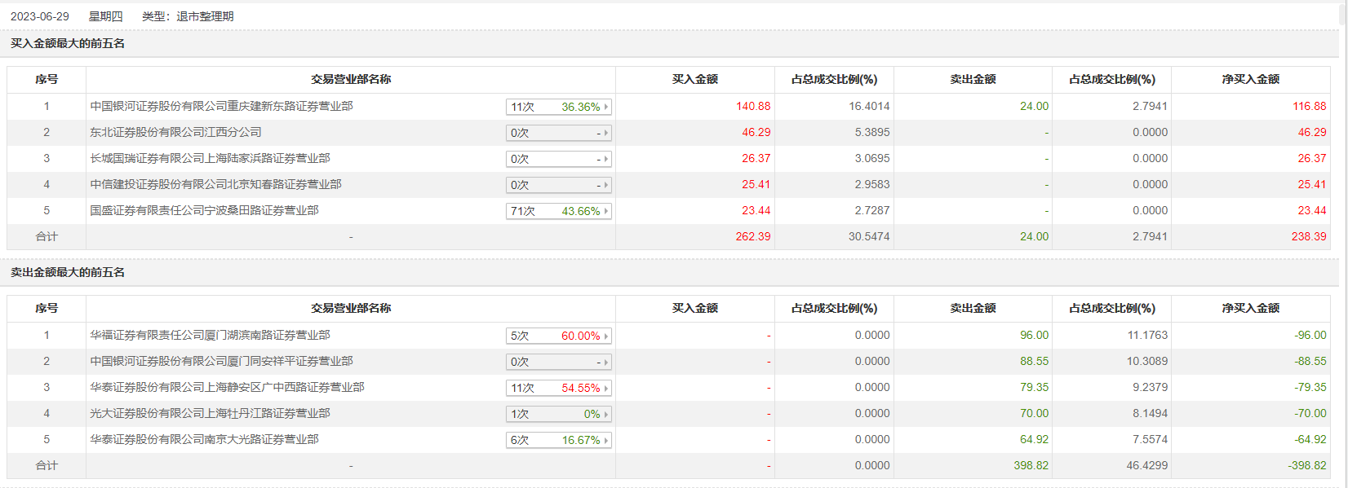Click 华泰证券南京大光路证券营业部 link
Viewport: 1348px width, 488px height.
pos(204,439)
